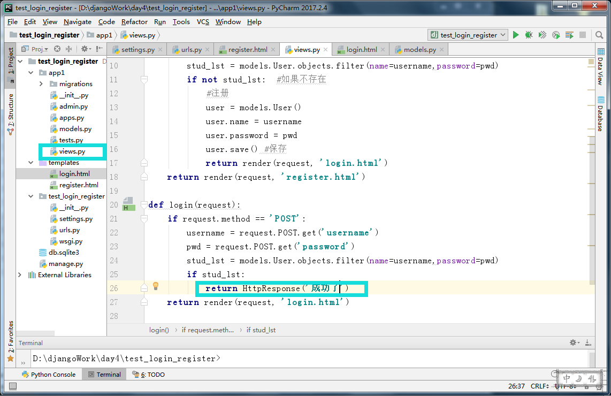
Task: Expand External Libraries node
Action: point(20,275)
